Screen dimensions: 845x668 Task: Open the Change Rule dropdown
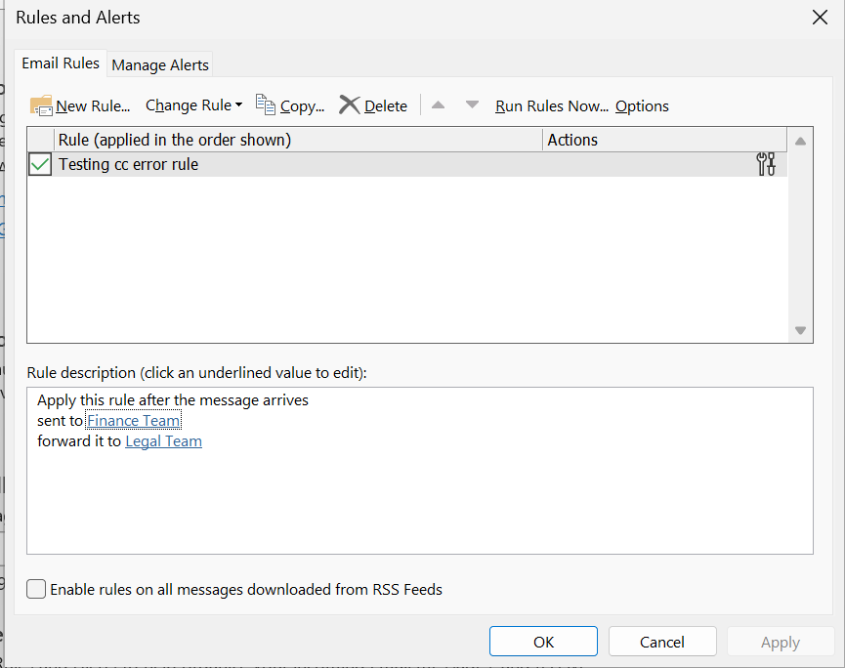(x=193, y=105)
